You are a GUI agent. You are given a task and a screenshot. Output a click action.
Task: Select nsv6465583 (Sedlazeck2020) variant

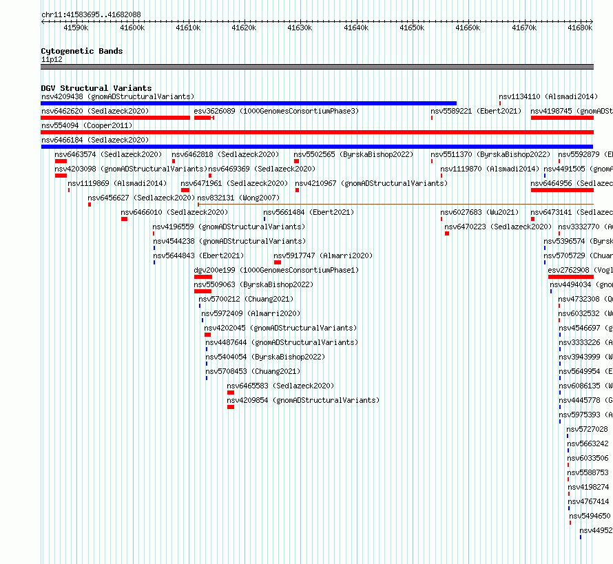coord(281,386)
